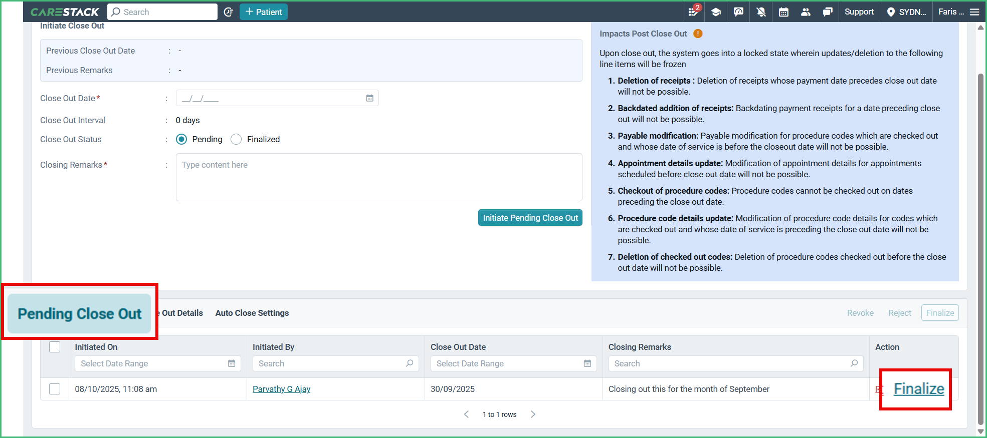Open Parvathy G Ajay link
Viewport: 987px width, 438px height.
(281, 389)
